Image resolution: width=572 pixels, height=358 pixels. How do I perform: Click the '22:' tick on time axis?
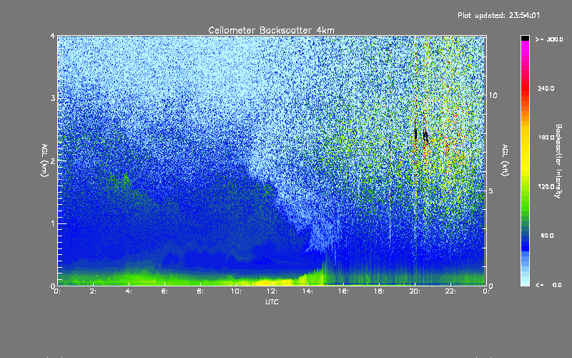click(x=450, y=291)
